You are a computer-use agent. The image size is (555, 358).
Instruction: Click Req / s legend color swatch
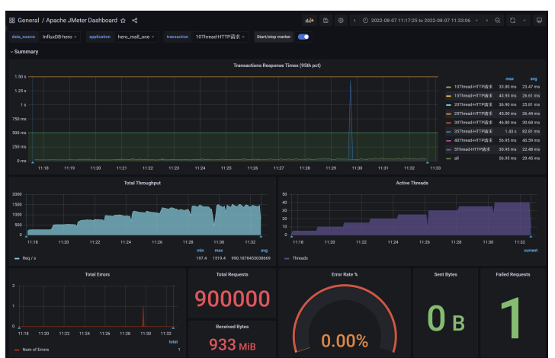17,258
